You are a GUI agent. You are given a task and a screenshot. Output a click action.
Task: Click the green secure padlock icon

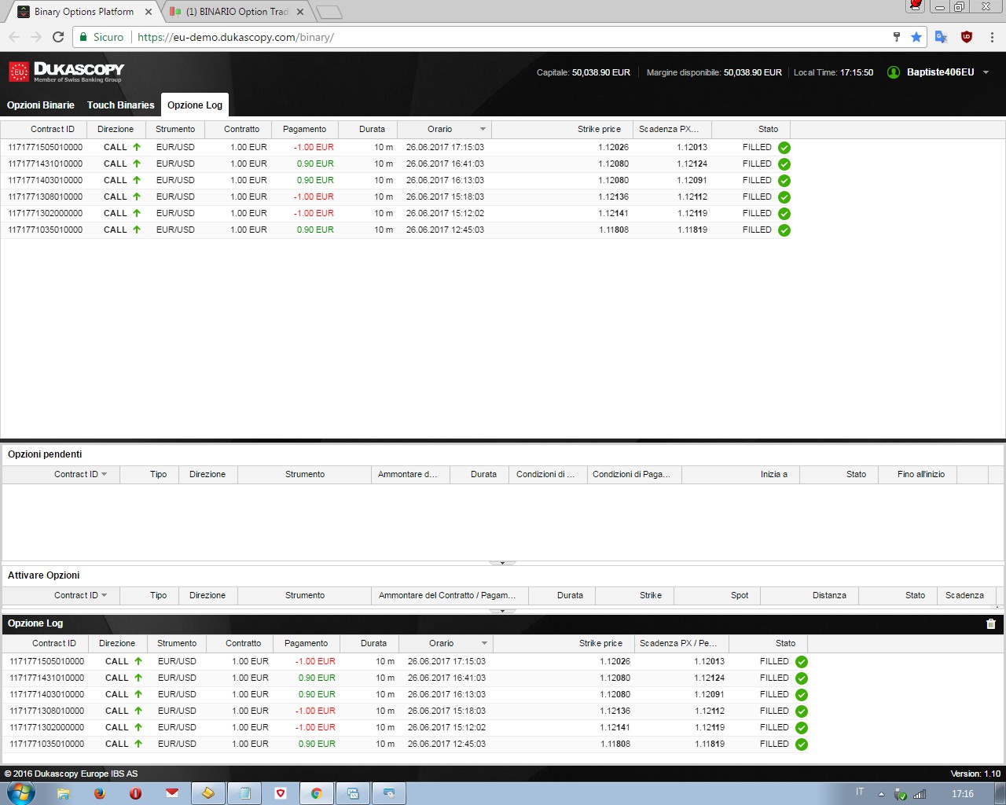[83, 37]
